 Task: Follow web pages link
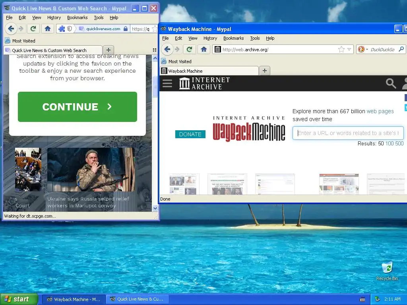point(380,111)
